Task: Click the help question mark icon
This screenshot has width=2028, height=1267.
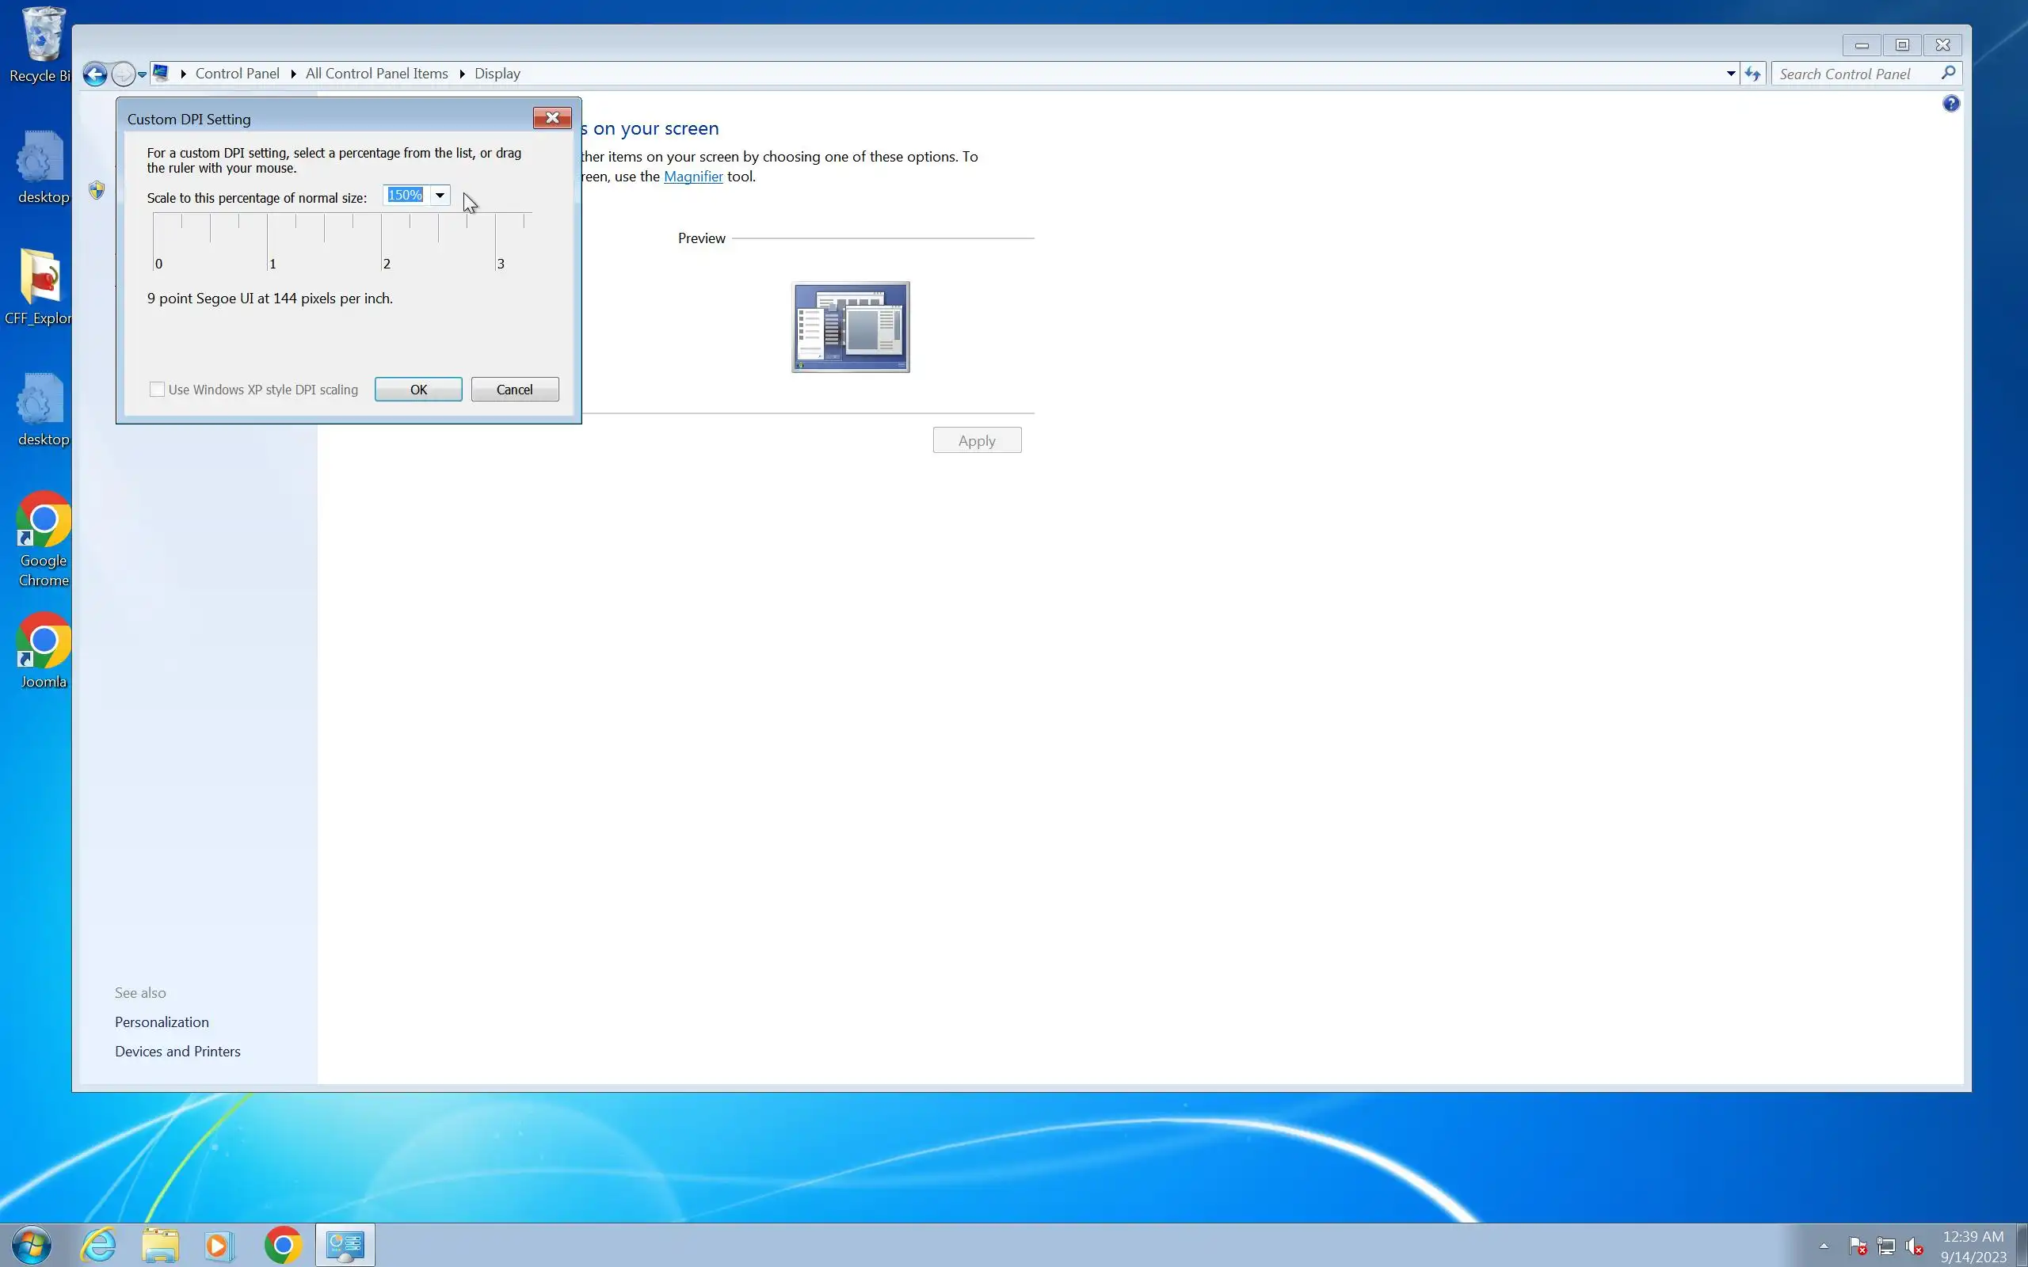Action: point(1951,104)
